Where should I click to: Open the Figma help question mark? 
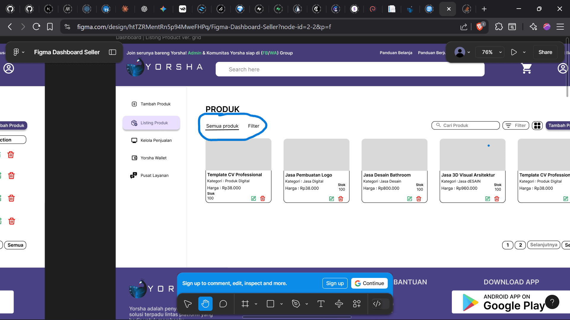pos(552,302)
